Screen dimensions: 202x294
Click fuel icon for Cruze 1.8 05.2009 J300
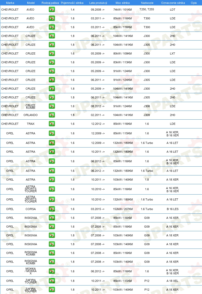(52, 89)
